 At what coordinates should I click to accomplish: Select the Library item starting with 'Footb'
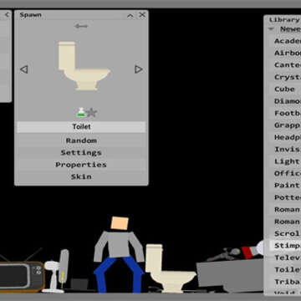tap(285, 113)
